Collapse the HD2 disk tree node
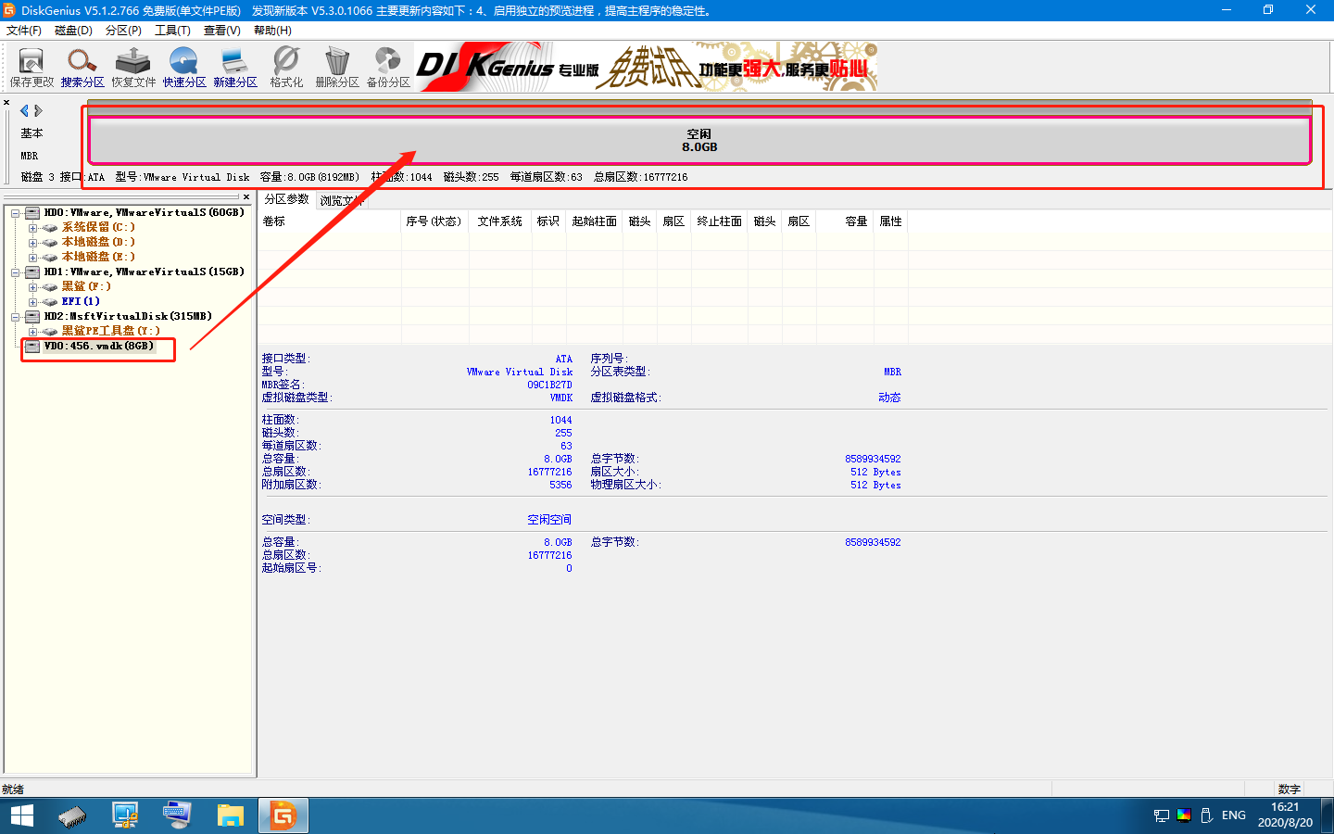This screenshot has height=834, width=1334. pos(15,317)
